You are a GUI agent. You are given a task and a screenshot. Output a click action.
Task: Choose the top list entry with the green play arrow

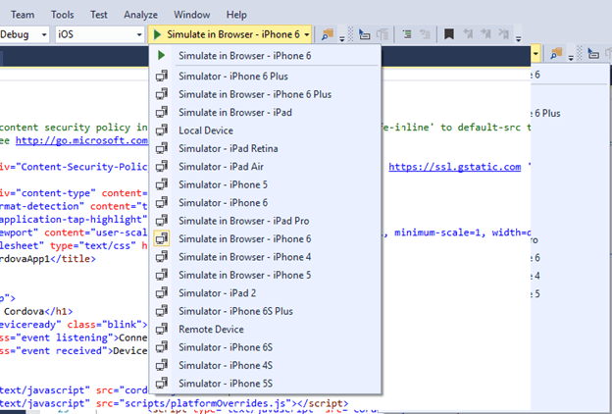(x=265, y=56)
